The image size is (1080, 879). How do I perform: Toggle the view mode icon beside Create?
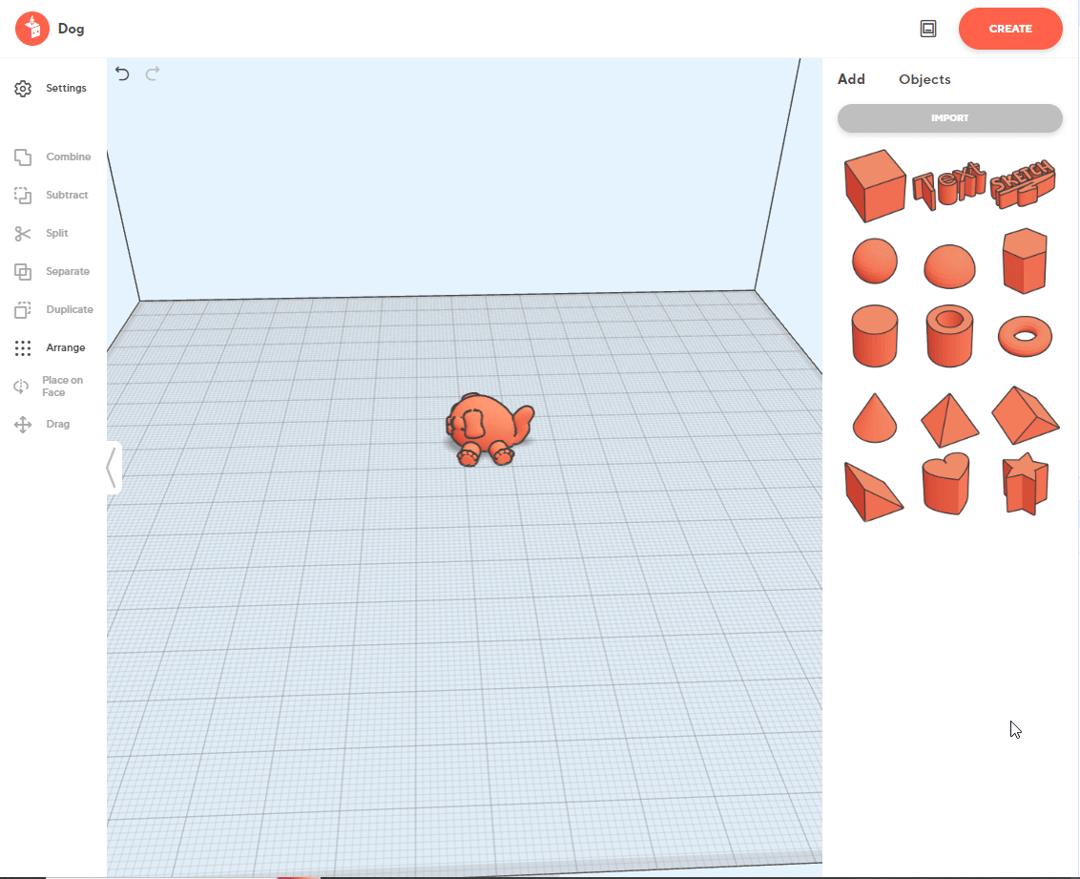(x=928, y=29)
